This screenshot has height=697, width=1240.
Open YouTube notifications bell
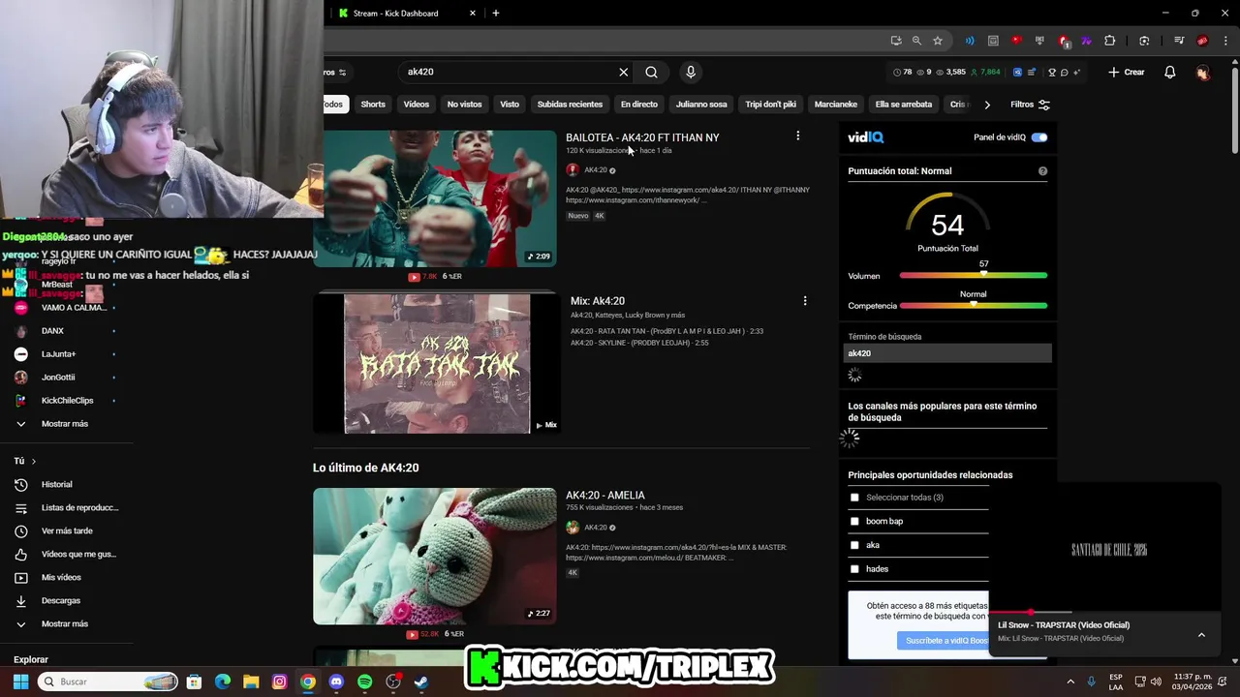tap(1170, 73)
